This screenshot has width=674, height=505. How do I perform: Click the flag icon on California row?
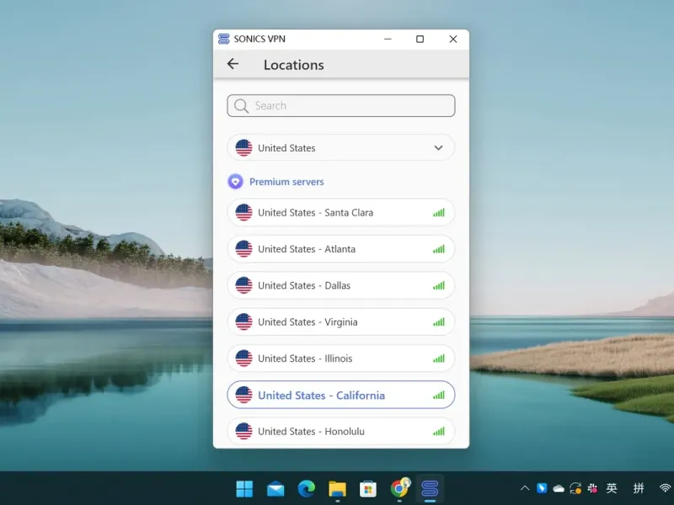tap(243, 395)
